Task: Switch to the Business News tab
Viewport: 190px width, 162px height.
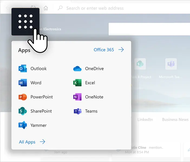Action: [175, 119]
